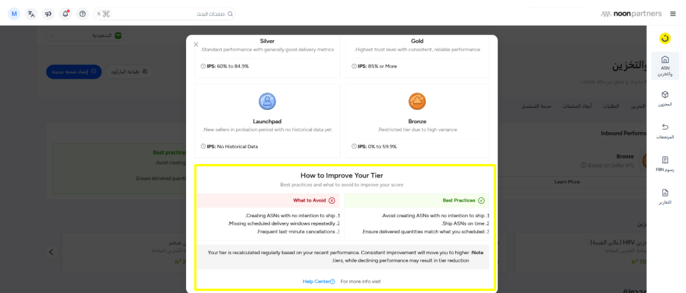Click the hamburger menu icon
The height and width of the screenshot is (293, 686).
pyautogui.click(x=673, y=14)
